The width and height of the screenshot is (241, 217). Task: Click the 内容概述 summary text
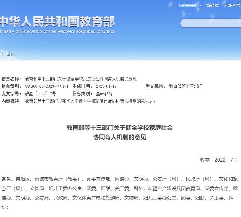click(90, 101)
